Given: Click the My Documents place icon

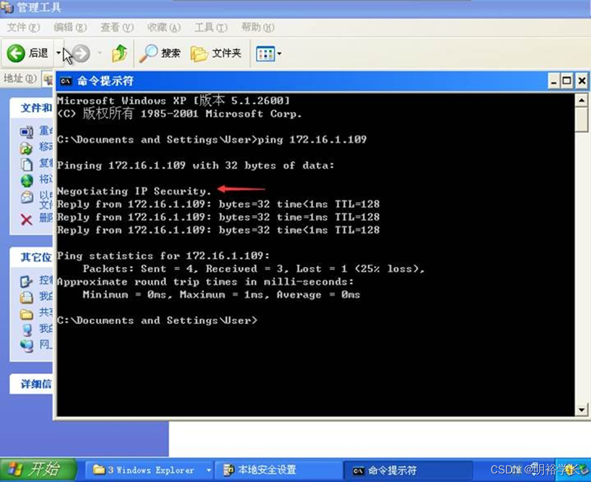Looking at the screenshot, I should 26,297.
